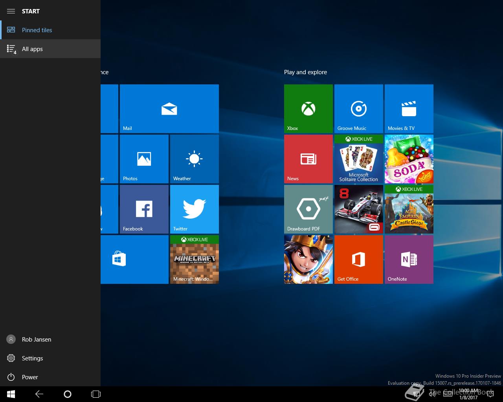This screenshot has width=503, height=402.
Task: Open the OneNote tile
Action: tap(409, 259)
